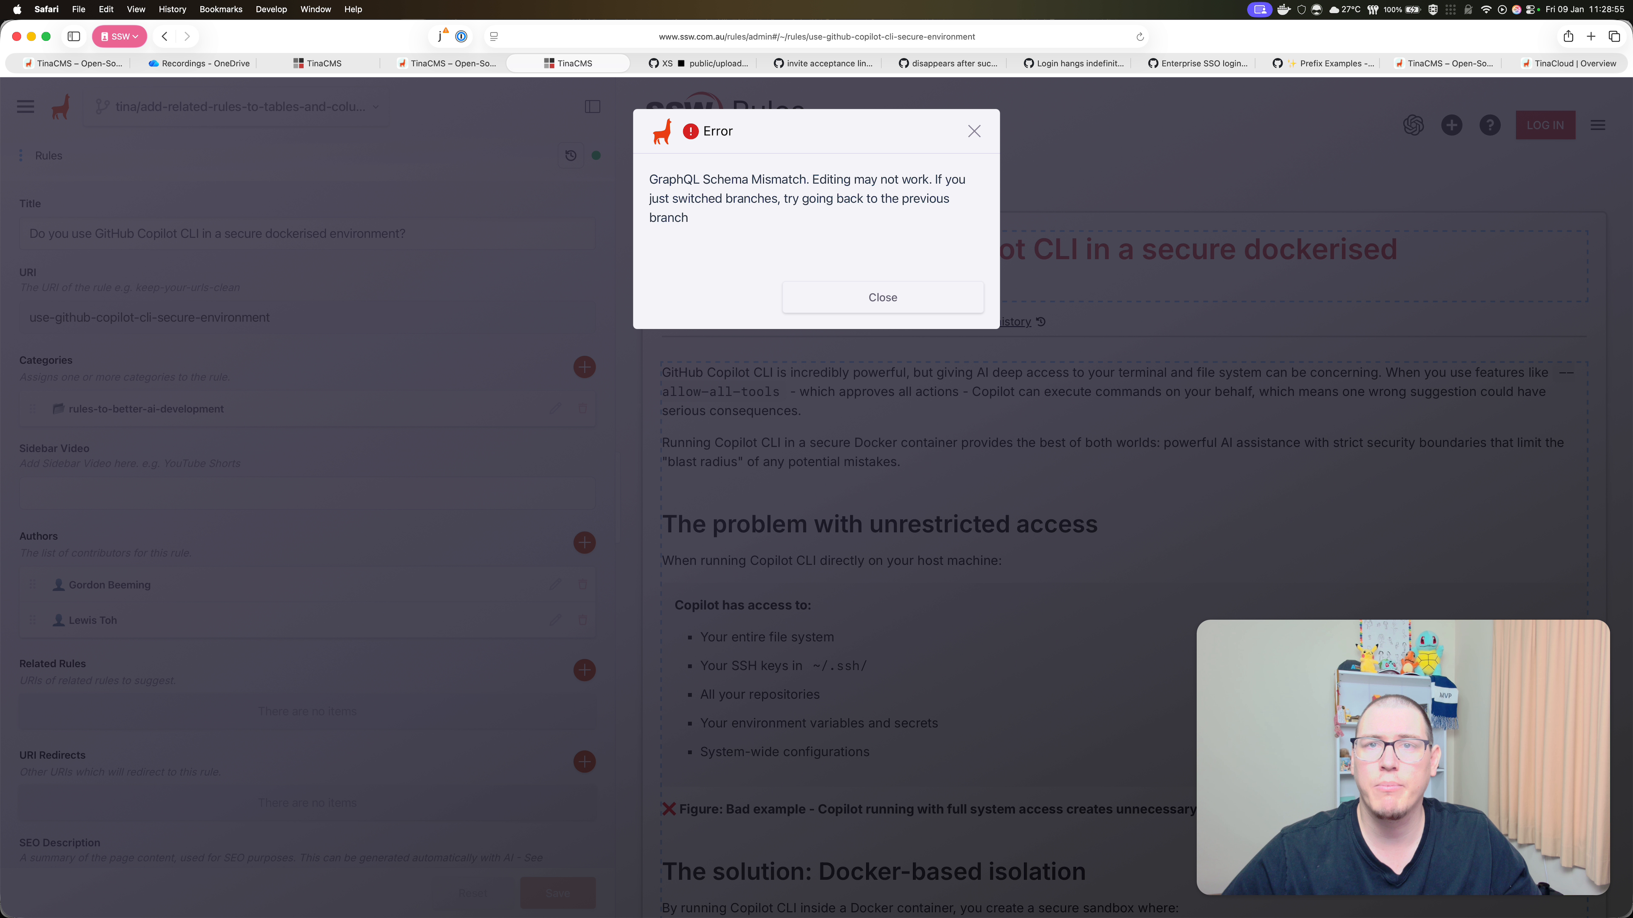The width and height of the screenshot is (1633, 918).
Task: Switch to Prefix Examples tab
Action: (x=1323, y=63)
